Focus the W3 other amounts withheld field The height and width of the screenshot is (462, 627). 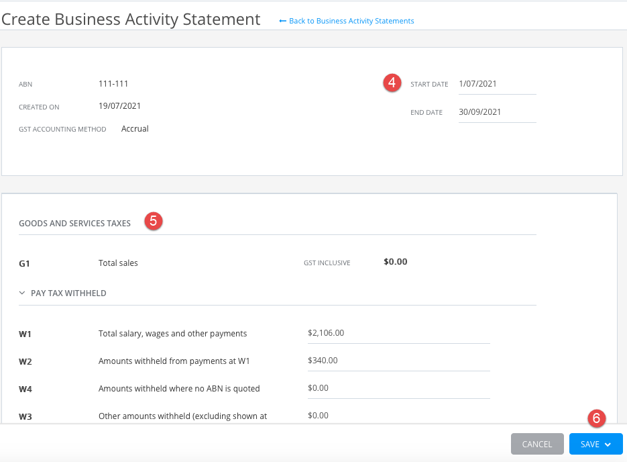point(398,416)
